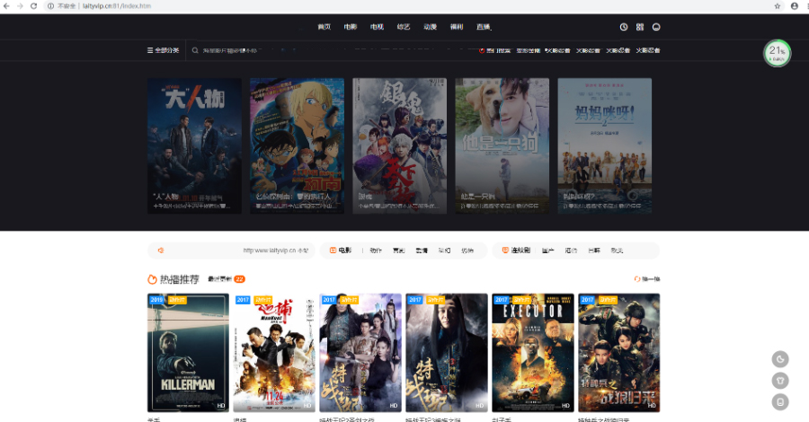
Task: Click the orange 连续剧 category icon
Action: (505, 251)
